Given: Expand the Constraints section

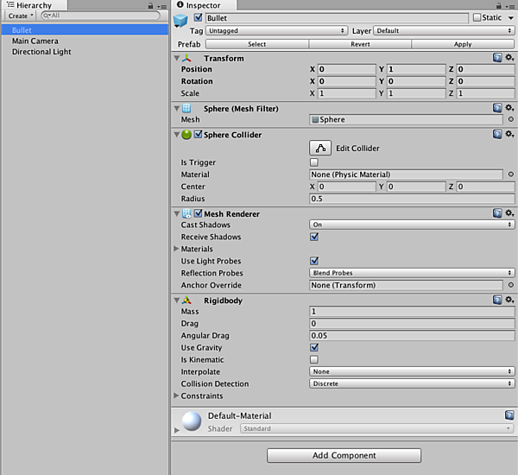Looking at the screenshot, I should (177, 396).
